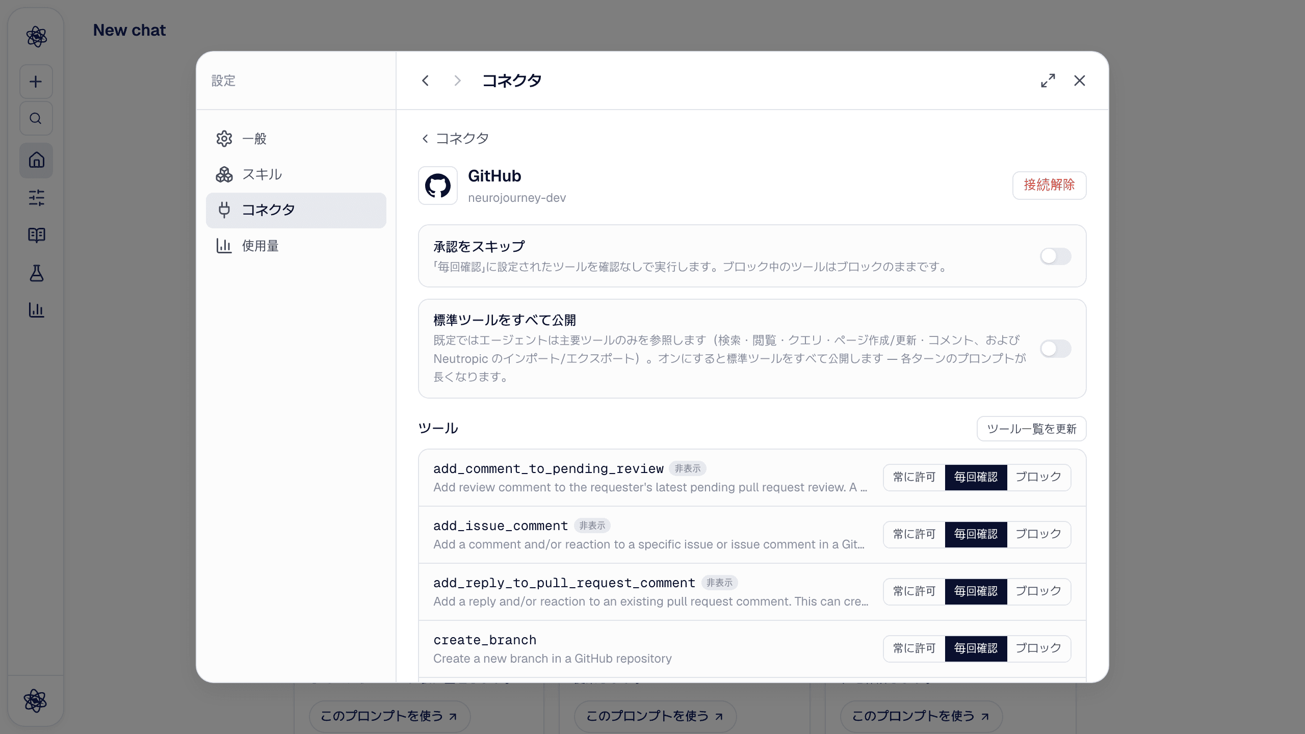The image size is (1305, 734).
Task: Return to コネクタ list via breadcrumb
Action: point(455,139)
